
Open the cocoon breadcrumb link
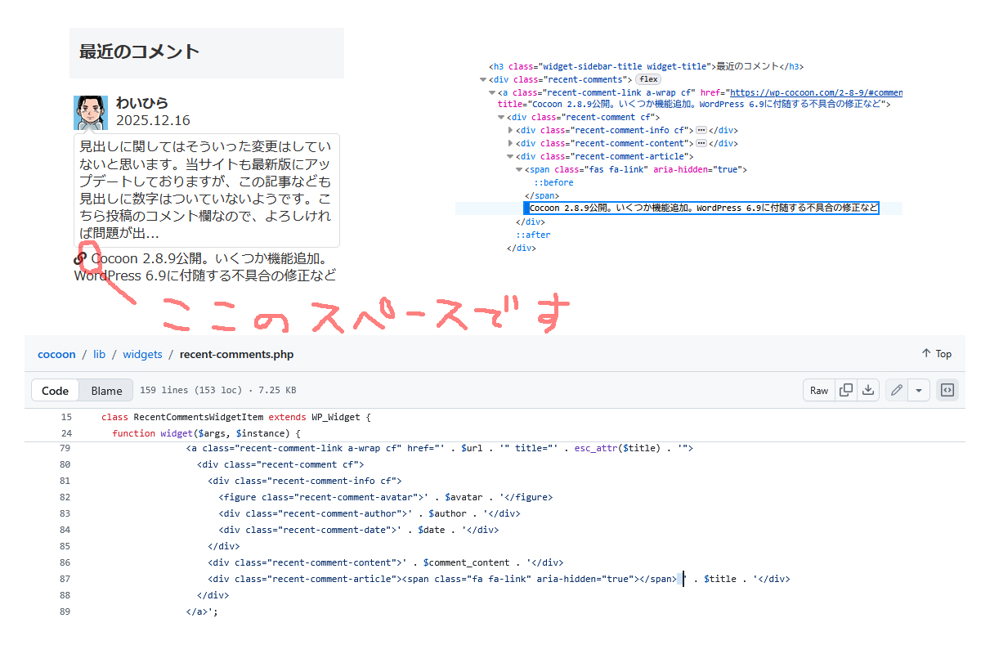click(56, 354)
